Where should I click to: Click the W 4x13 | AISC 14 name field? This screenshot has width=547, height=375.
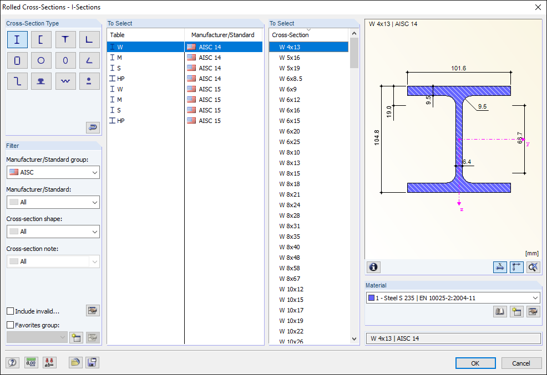pos(453,338)
